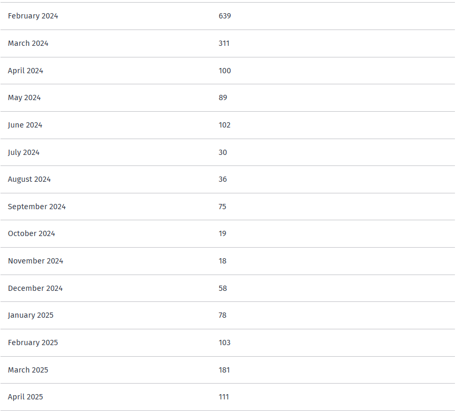456x411 pixels.
Task: Select the May 2024 cell
Action: pos(24,97)
